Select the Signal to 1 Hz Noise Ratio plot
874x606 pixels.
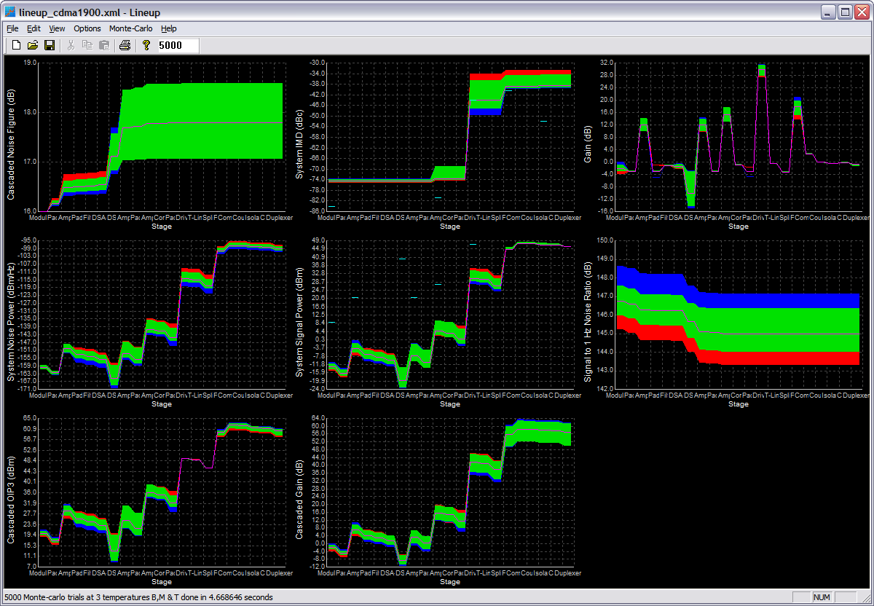tap(739, 314)
